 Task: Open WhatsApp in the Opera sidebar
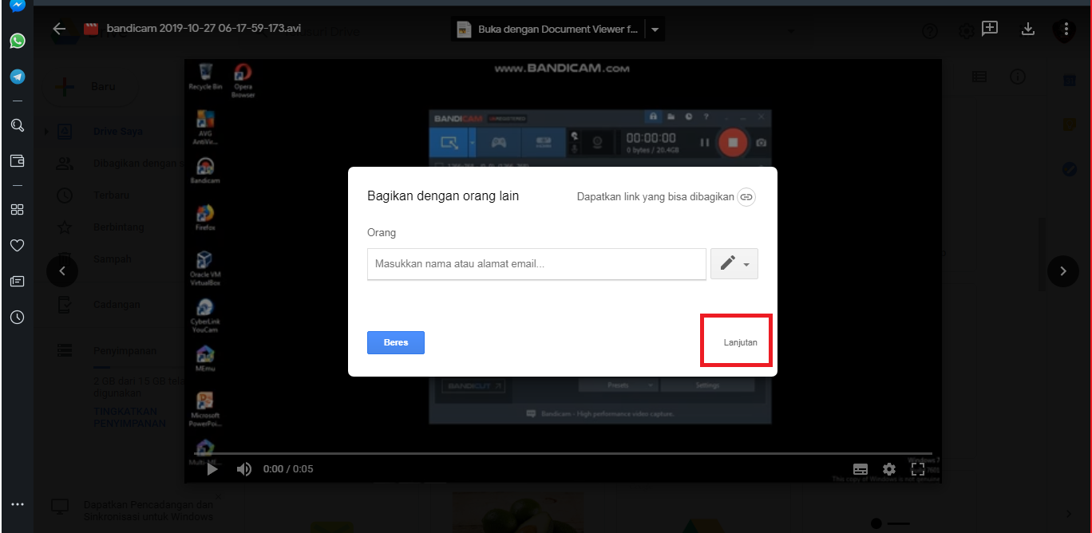point(17,41)
